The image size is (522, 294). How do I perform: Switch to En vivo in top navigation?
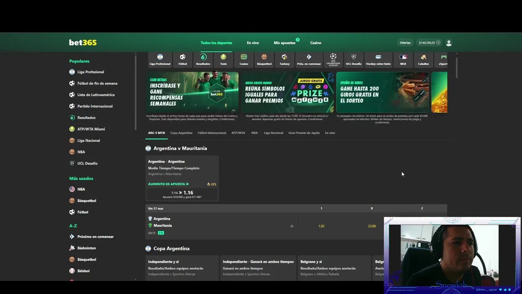[253, 43]
